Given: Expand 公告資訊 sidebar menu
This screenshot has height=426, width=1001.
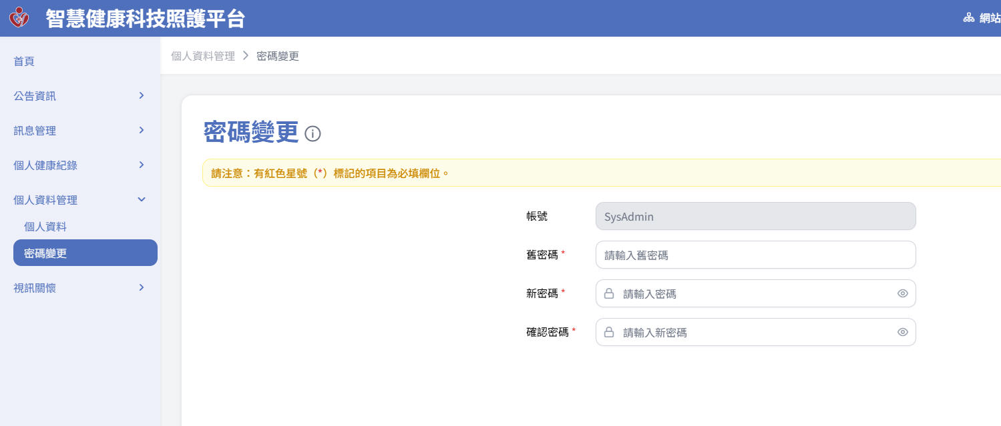Looking at the screenshot, I should 141,96.
